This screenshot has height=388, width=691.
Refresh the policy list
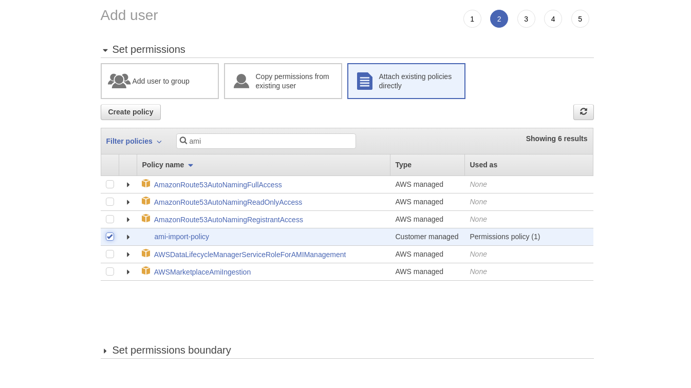pyautogui.click(x=583, y=112)
